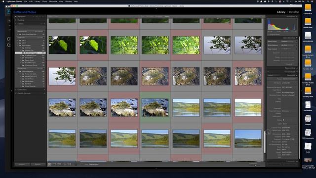The image size is (316, 178).
Task: Select the None filter tab
Action: click(x=167, y=16)
